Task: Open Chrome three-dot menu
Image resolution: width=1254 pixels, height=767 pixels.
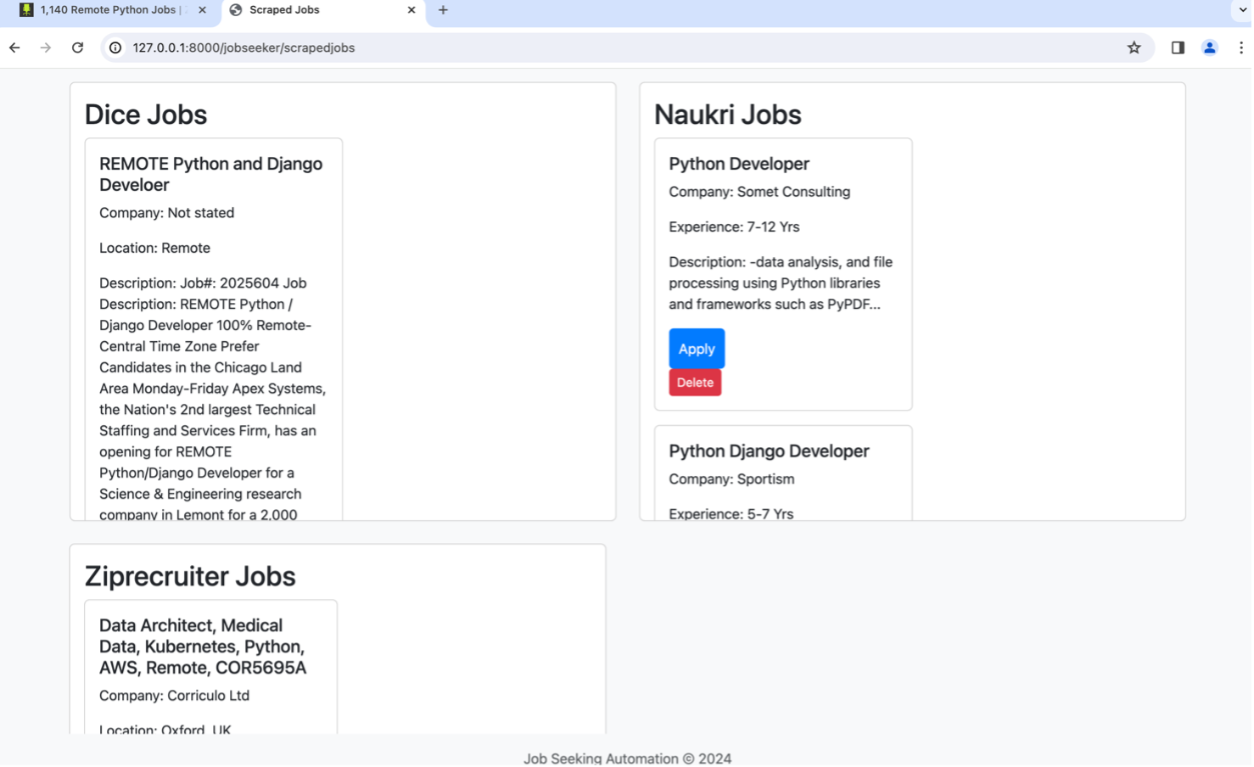Action: pyautogui.click(x=1240, y=48)
